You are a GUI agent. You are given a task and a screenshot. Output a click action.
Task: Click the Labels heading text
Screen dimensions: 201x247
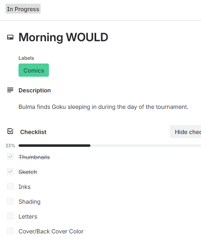point(26,58)
